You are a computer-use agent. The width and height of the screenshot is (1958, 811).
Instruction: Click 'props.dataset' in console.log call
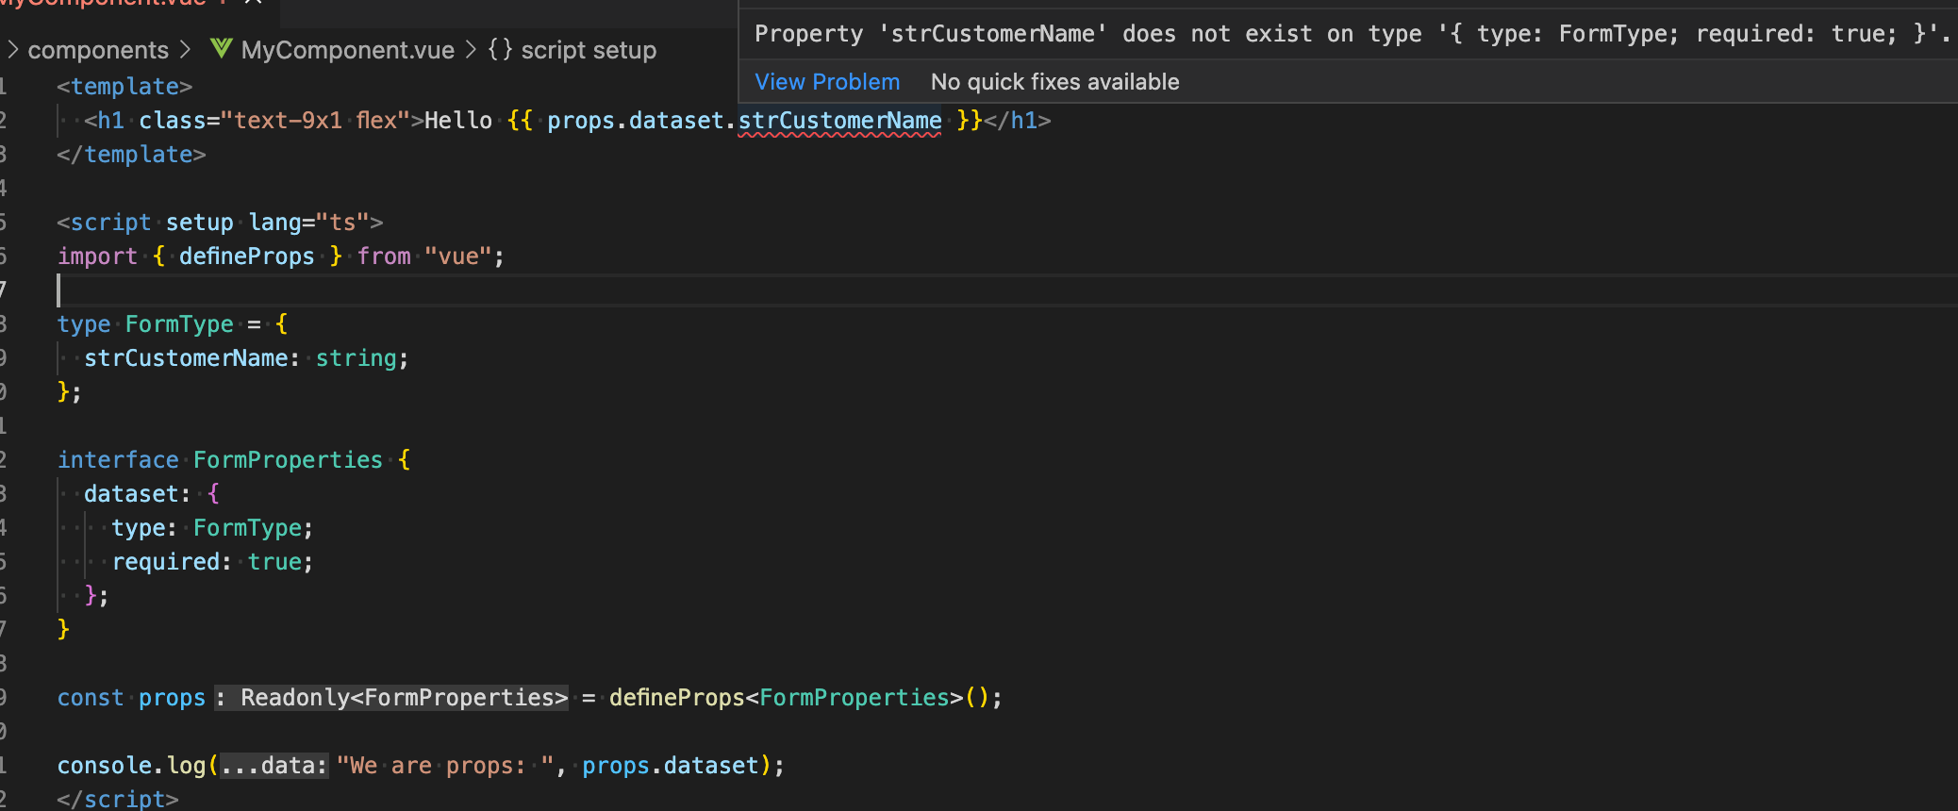coord(670,766)
